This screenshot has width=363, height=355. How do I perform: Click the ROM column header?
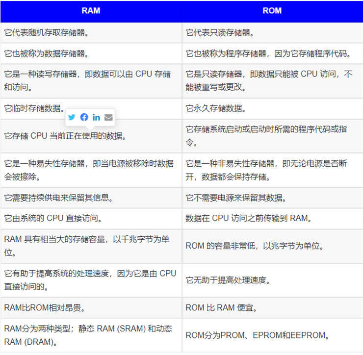(272, 11)
